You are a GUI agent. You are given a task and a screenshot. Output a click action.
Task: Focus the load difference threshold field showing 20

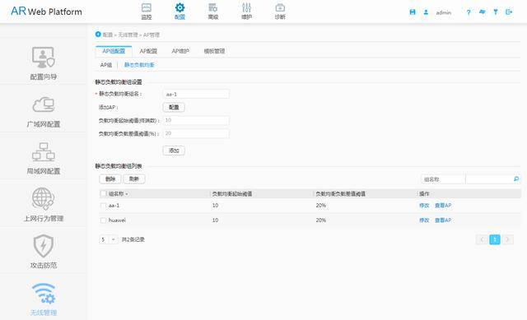[x=196, y=133]
